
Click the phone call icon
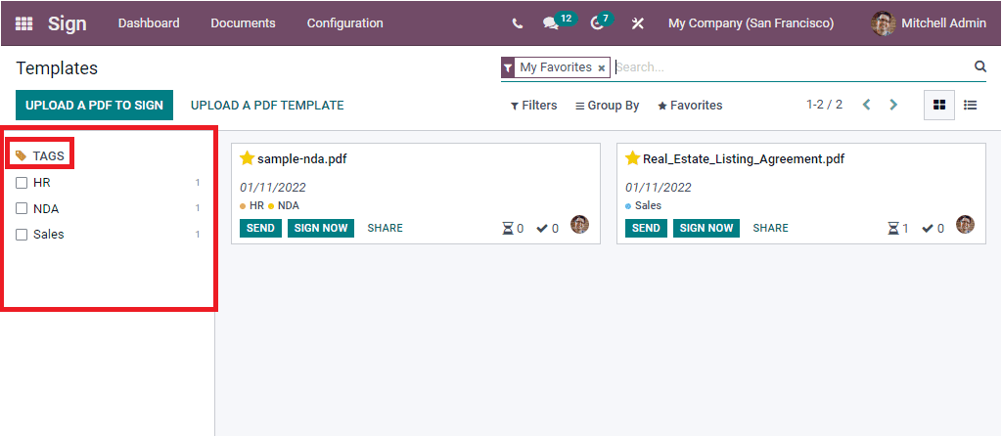coord(517,23)
